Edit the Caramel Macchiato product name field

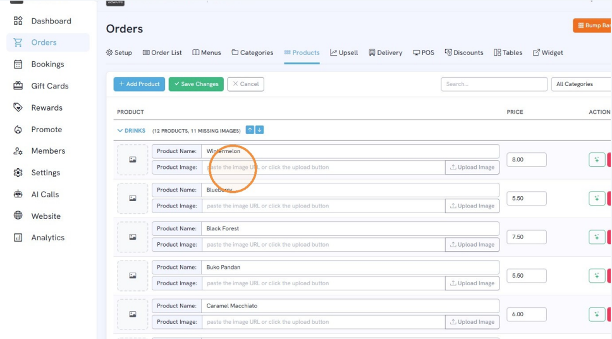coord(350,306)
